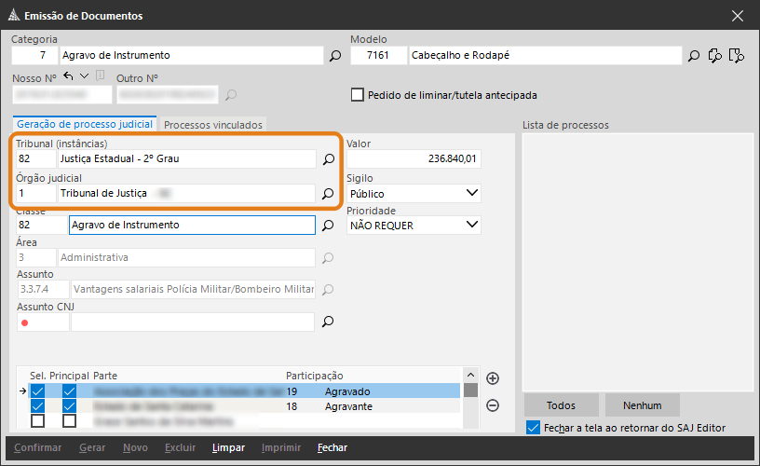The width and height of the screenshot is (760, 466).
Task: Click the Modelo name field Cabeçalho e Rodapé
Action: [x=545, y=55]
